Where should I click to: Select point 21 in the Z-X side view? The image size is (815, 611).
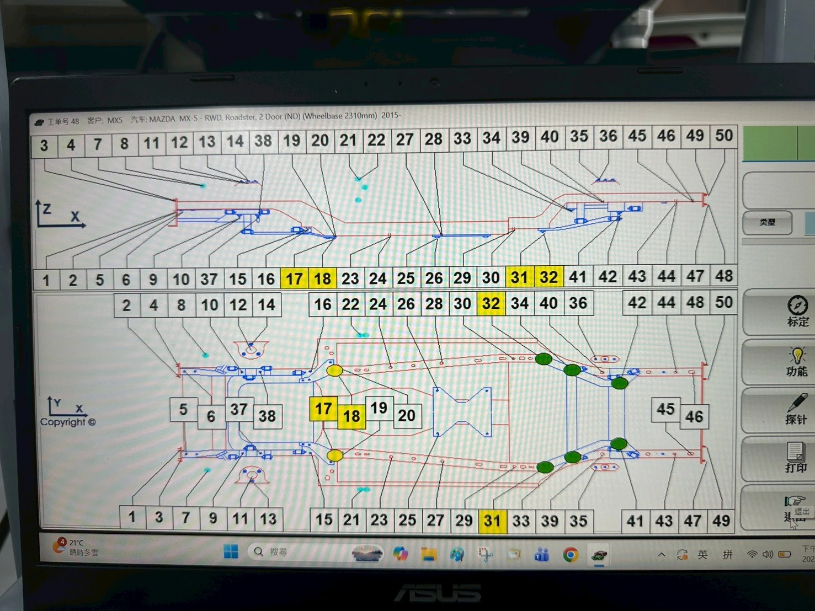(x=348, y=140)
